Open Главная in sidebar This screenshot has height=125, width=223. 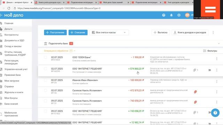click(x=9, y=23)
